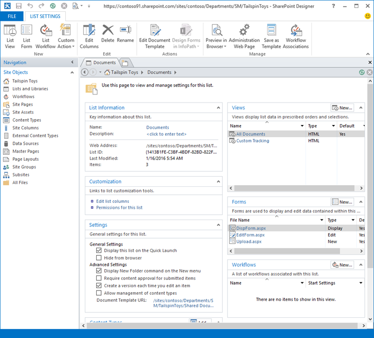This screenshot has width=374, height=338.
Task: Click Edit list columns link
Action: 112,201
